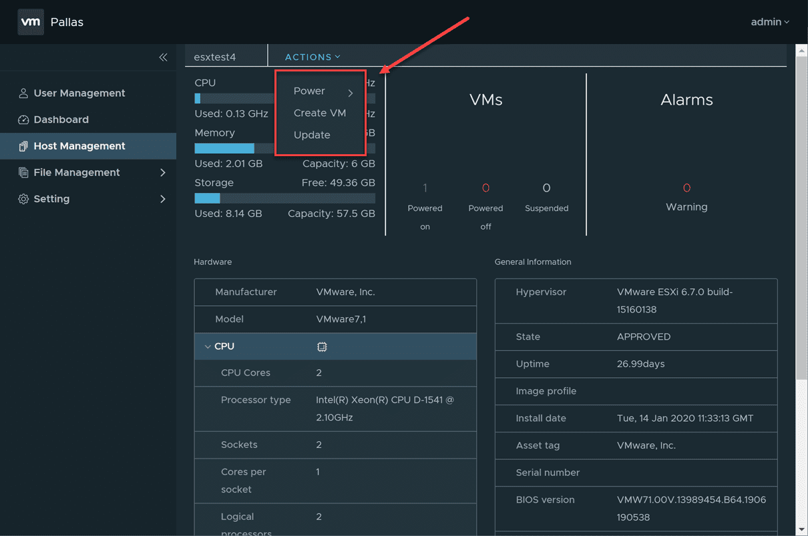Click the User Management person icon
This screenshot has width=808, height=536.
(23, 93)
